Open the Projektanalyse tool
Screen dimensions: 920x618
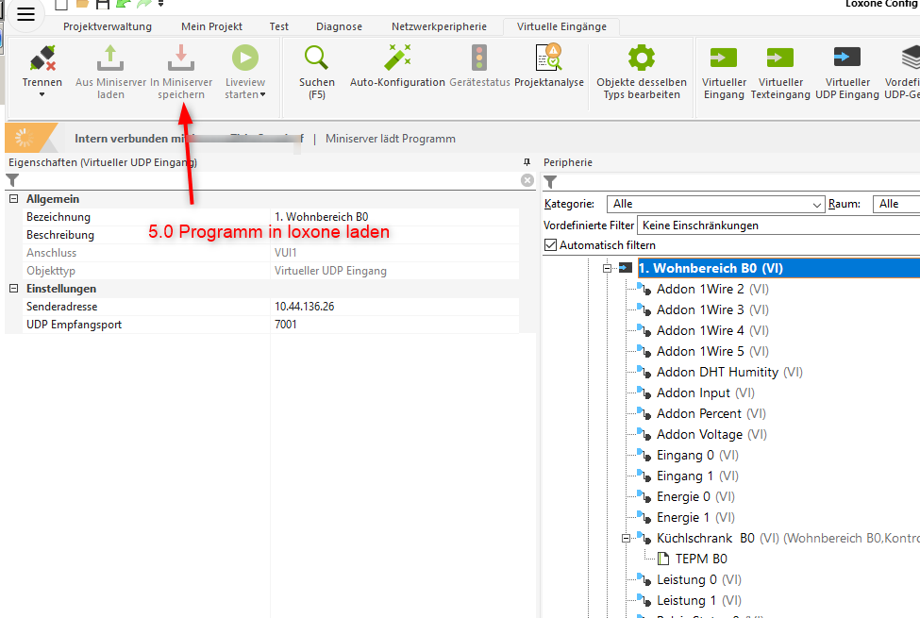pos(549,58)
